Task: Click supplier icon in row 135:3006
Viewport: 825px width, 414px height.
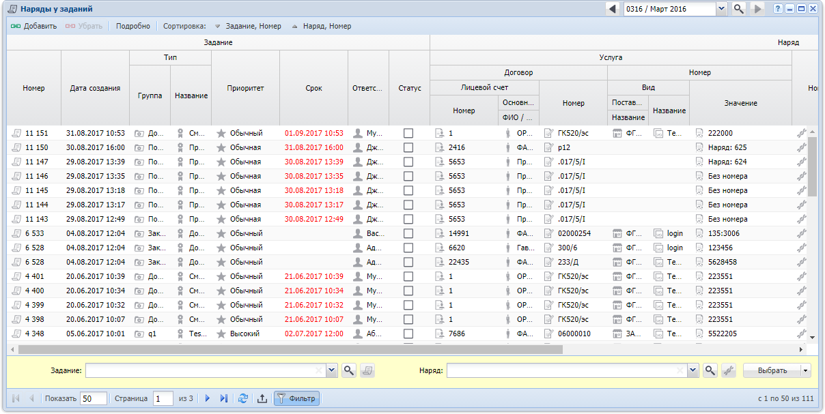Action: 617,233
